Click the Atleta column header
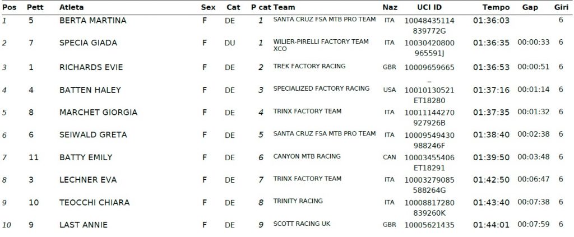The width and height of the screenshot is (574, 237). tap(71, 7)
